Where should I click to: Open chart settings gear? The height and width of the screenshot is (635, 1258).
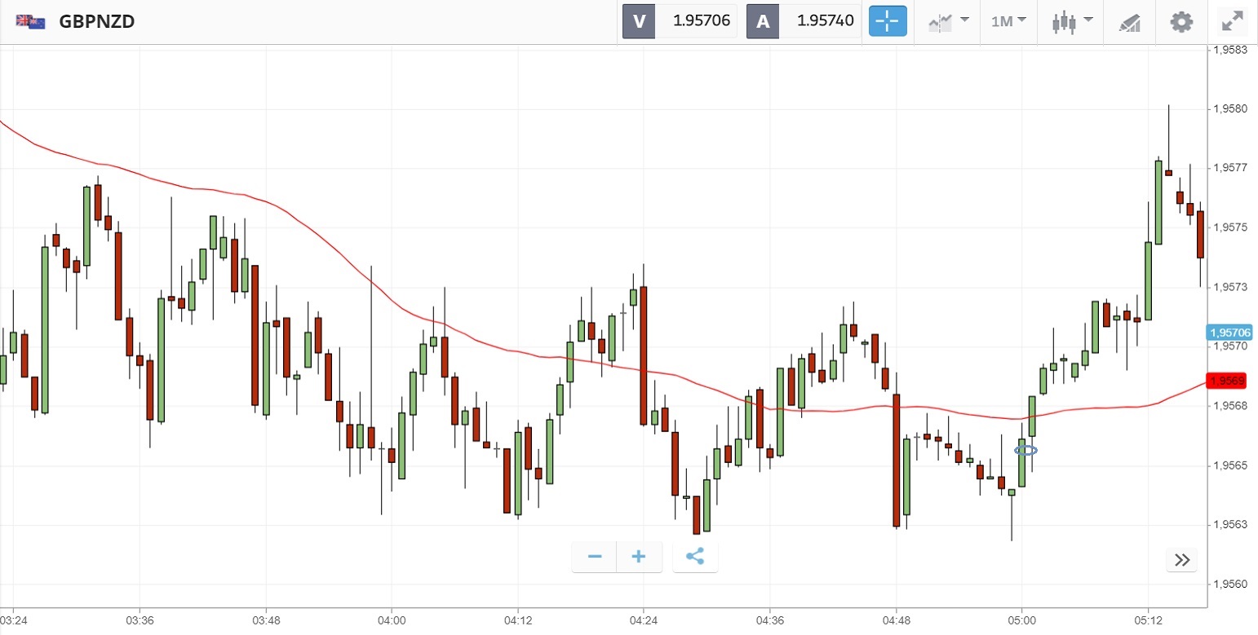click(1180, 21)
